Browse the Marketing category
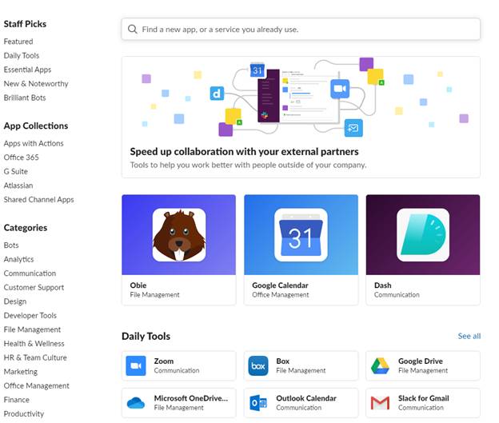The width and height of the screenshot is (499, 423). [x=20, y=372]
